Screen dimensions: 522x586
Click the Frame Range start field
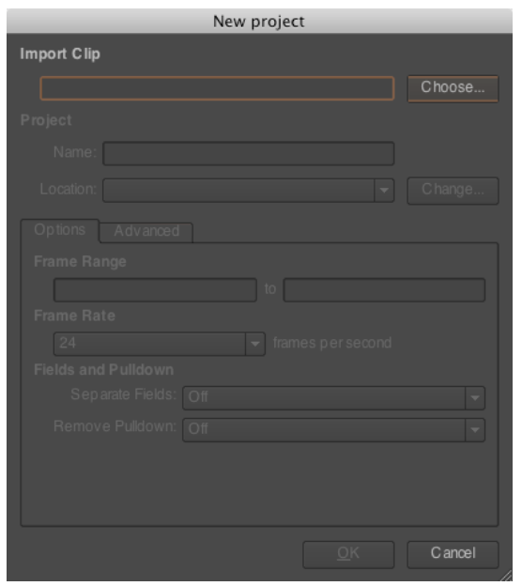click(155, 289)
